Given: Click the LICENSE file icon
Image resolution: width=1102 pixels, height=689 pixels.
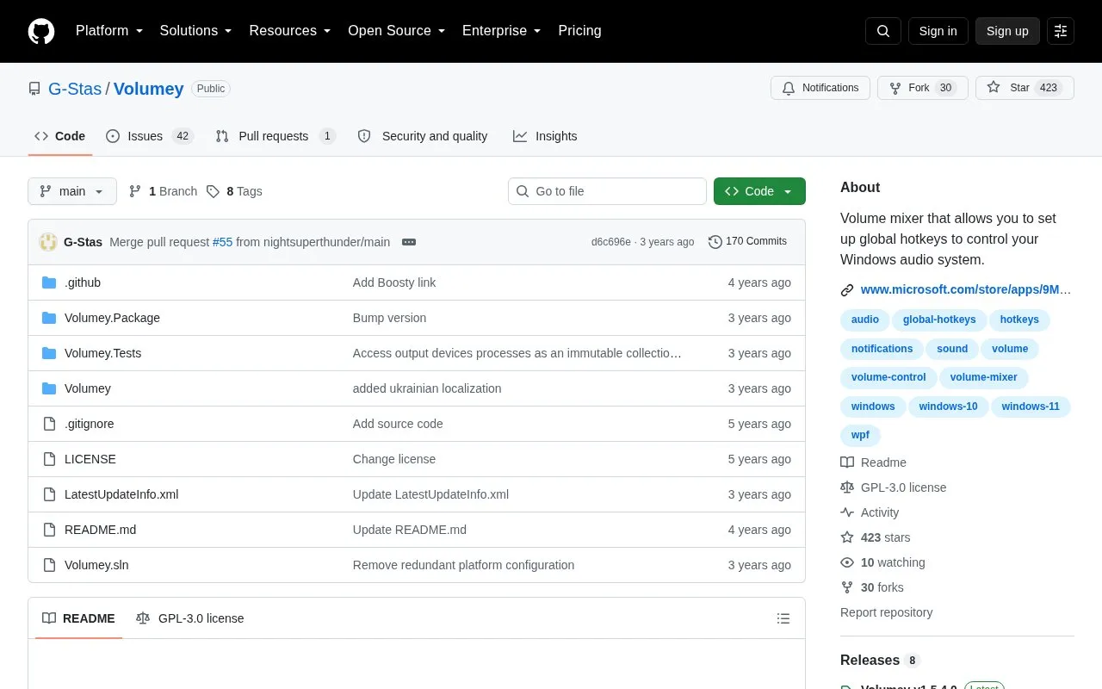Looking at the screenshot, I should [49, 459].
